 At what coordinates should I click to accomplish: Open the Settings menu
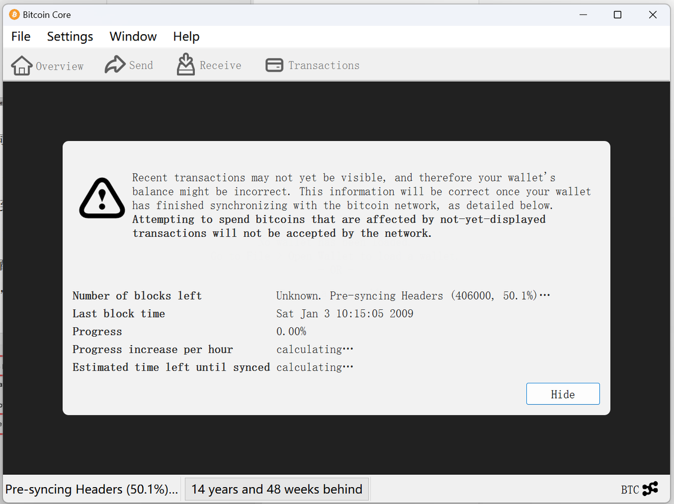pyautogui.click(x=70, y=36)
